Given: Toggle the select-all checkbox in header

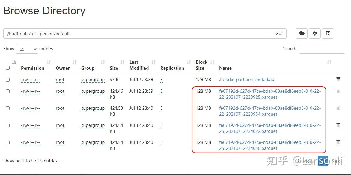Looking at the screenshot, I should pyautogui.click(x=7, y=68).
